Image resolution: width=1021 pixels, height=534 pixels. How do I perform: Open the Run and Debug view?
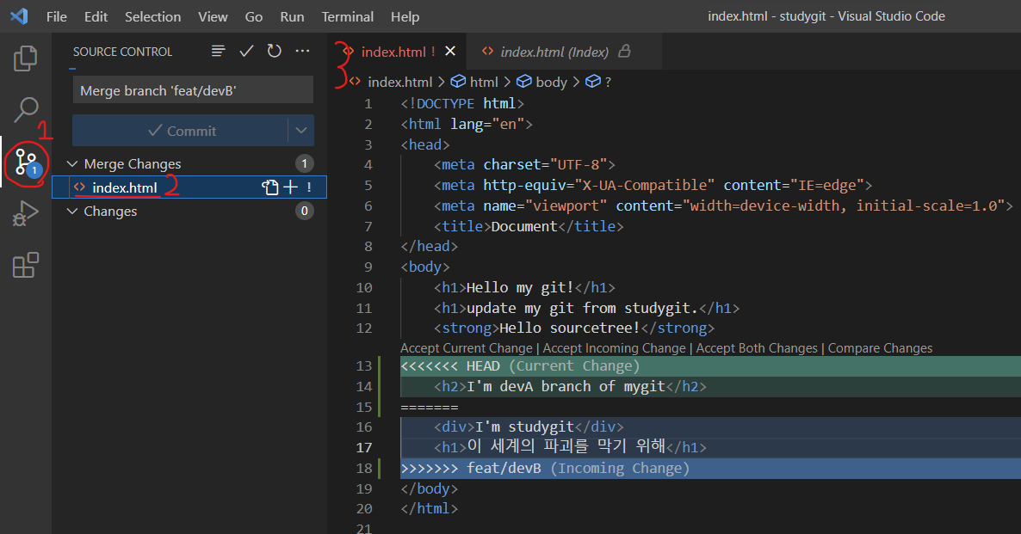click(x=25, y=213)
